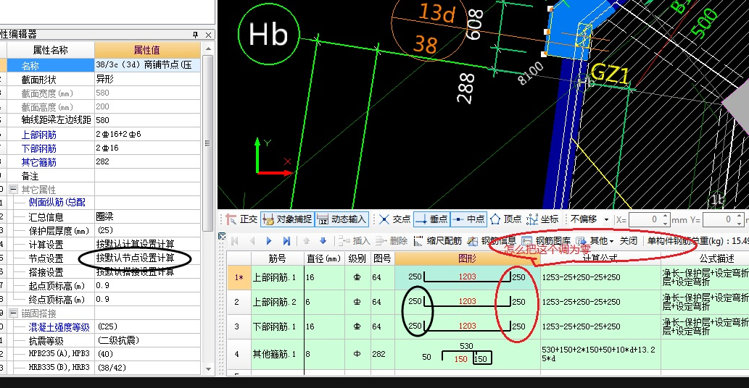Select 混凝土强度等级 value (C25)
Viewport: 749px width, 388px height.
pyautogui.click(x=147, y=327)
